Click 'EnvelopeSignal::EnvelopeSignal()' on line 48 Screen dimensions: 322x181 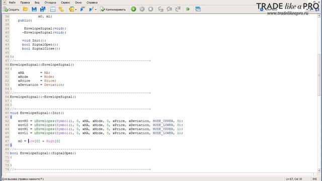[x=42, y=65]
